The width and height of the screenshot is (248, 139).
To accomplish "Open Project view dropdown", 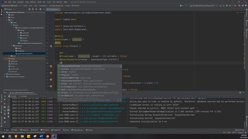I will point(9,9).
